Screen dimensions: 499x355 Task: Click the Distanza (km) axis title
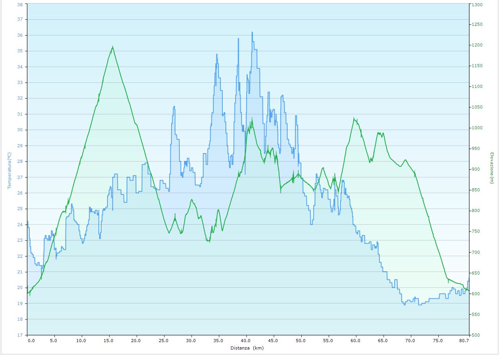click(x=247, y=348)
